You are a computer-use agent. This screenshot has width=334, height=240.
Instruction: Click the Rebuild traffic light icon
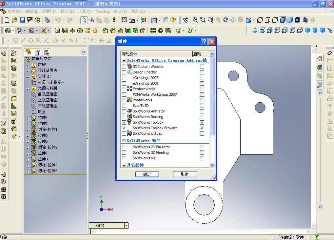point(114,20)
